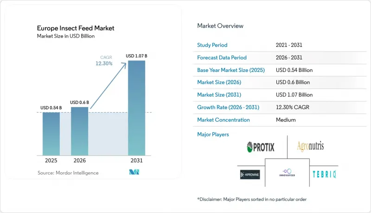
Task: Click the Innovafeed logo
Action: 287,173
